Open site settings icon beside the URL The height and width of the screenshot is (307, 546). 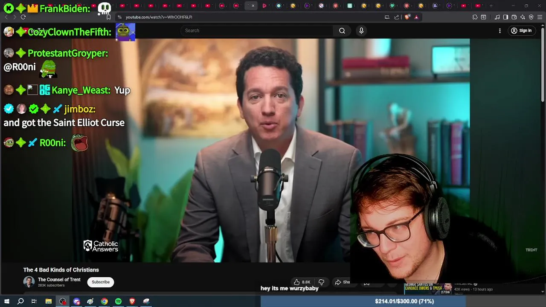[x=120, y=17]
